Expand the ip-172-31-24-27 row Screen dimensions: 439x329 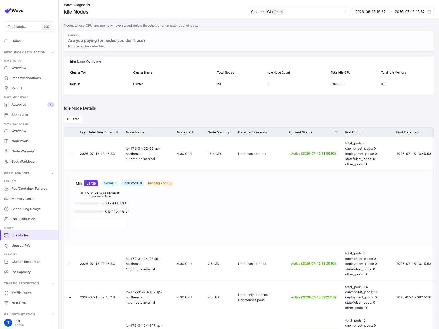(70, 264)
